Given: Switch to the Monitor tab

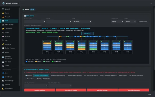Looking at the screenshot, I should pyautogui.click(x=29, y=75).
